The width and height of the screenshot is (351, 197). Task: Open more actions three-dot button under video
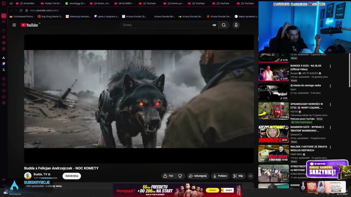pos(251,176)
